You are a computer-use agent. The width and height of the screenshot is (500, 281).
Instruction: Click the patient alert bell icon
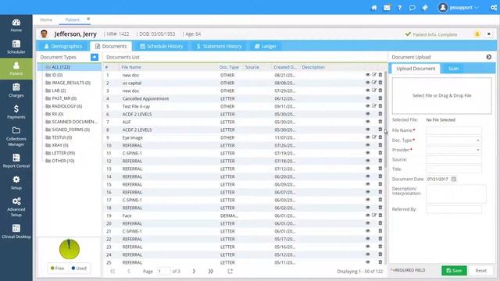tap(477, 34)
